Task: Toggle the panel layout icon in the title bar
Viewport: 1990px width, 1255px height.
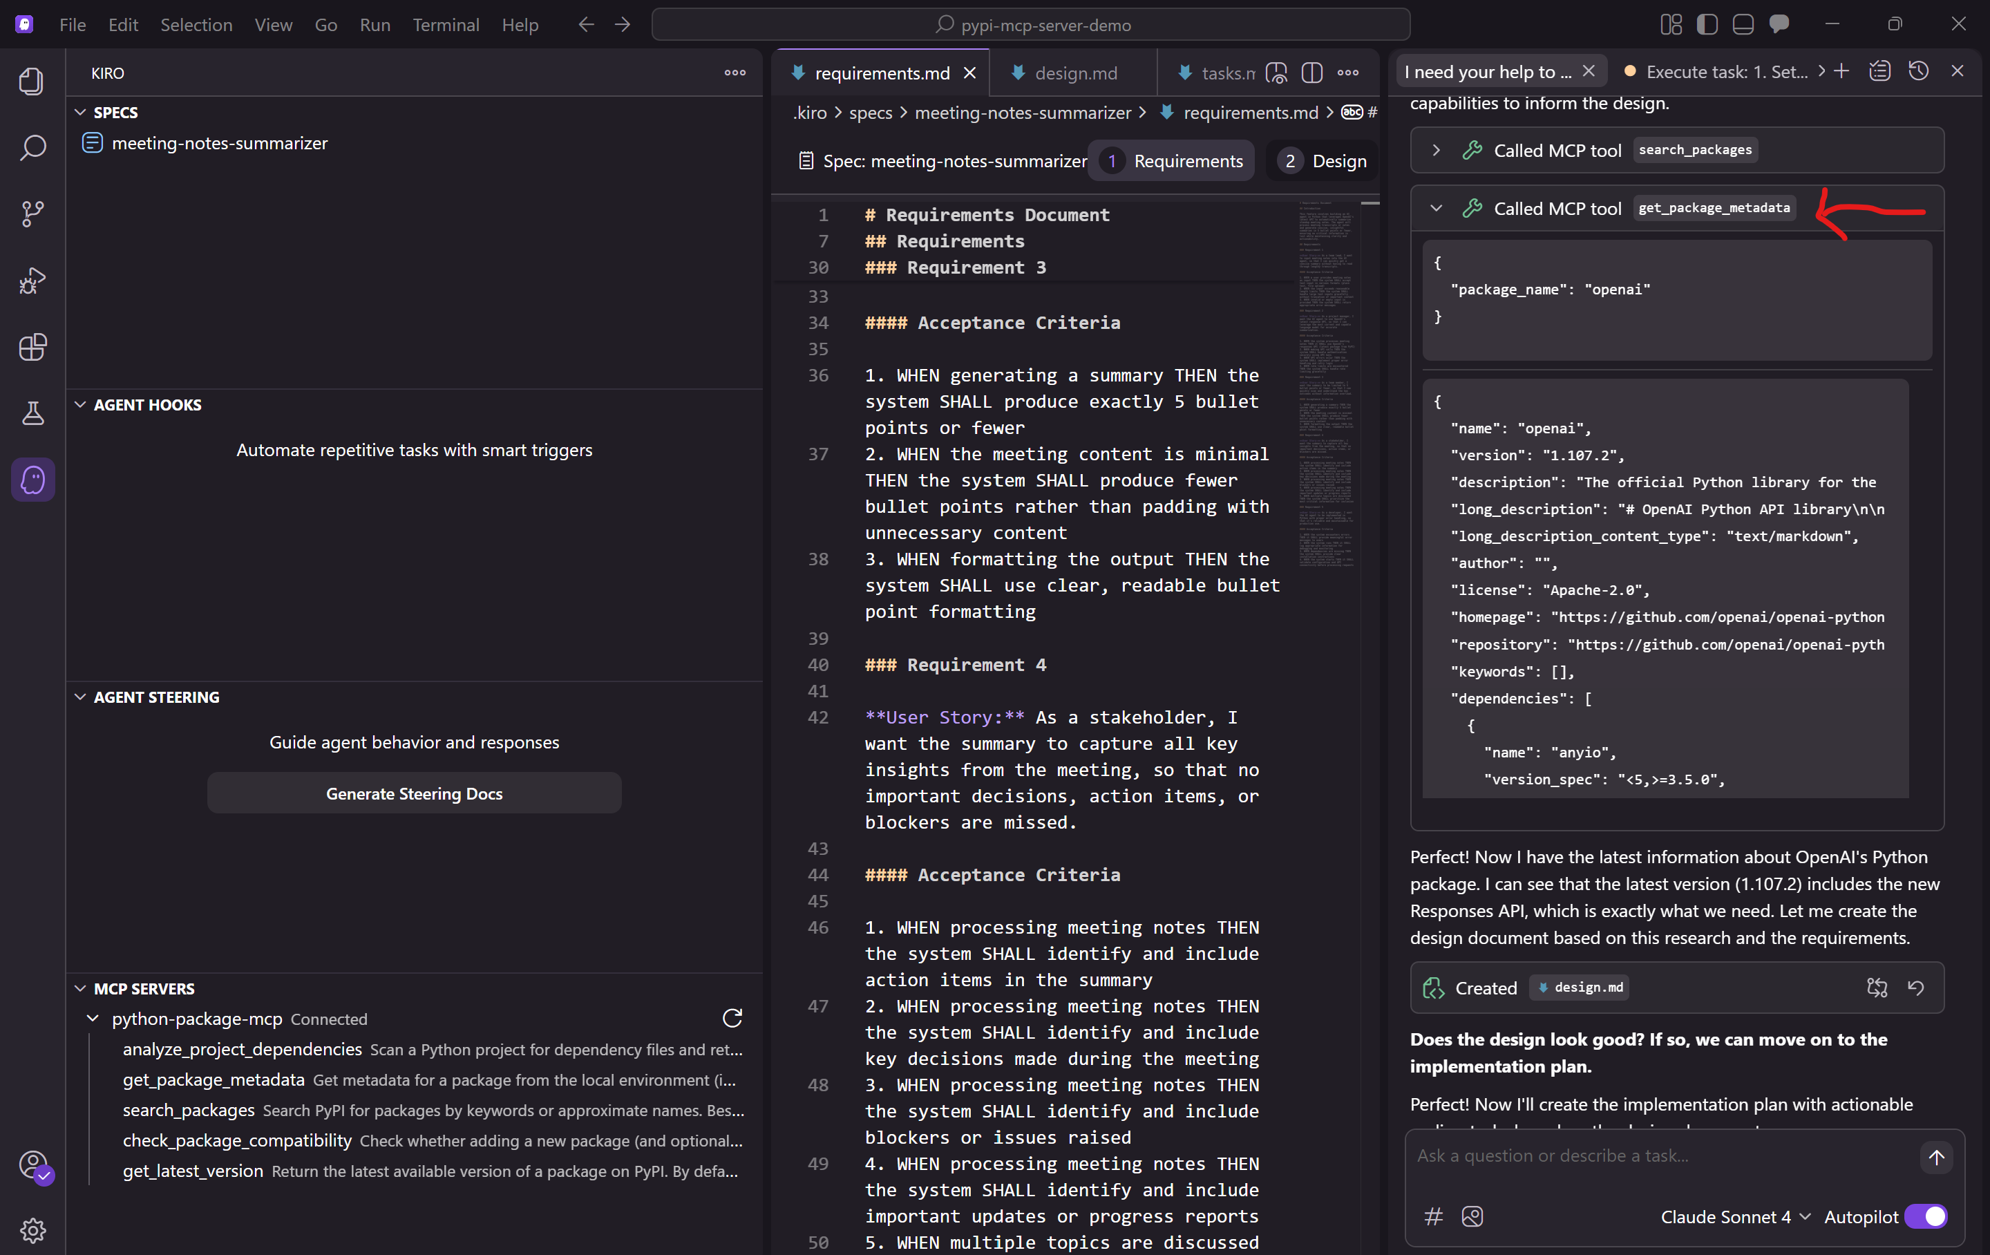Action: click(1743, 25)
